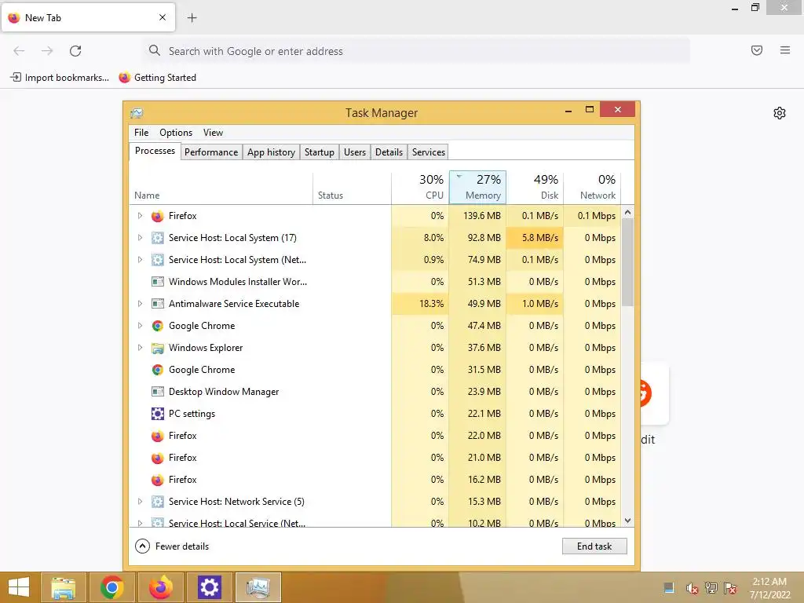Screen dimensions: 804x603
Task: Open the Firefox hamburger application menu
Action: tap(785, 50)
